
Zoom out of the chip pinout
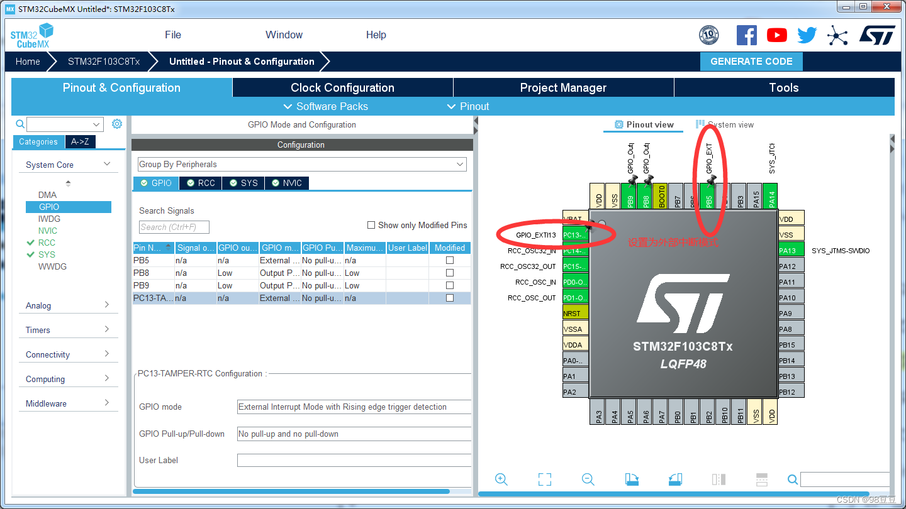pyautogui.click(x=588, y=479)
